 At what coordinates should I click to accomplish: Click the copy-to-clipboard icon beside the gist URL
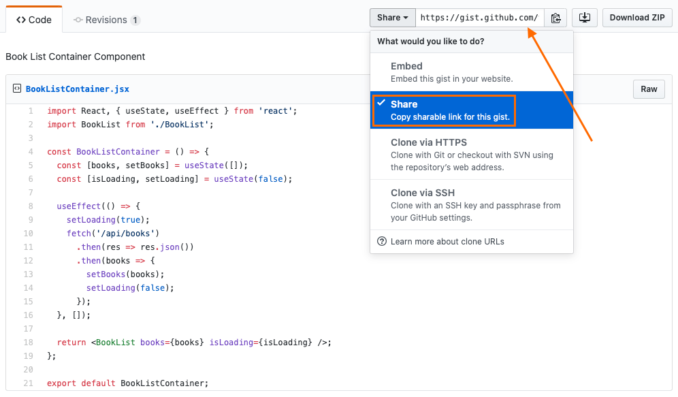point(555,18)
